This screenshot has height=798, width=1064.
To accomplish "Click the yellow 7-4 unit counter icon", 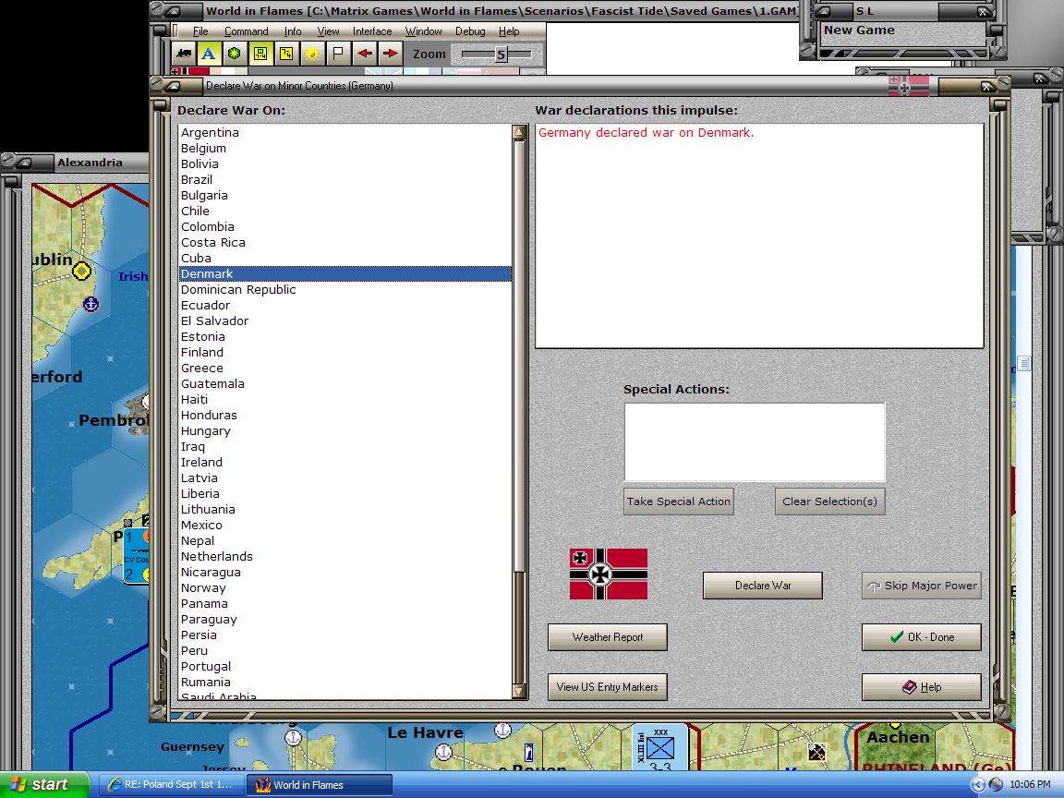I will pos(285,54).
